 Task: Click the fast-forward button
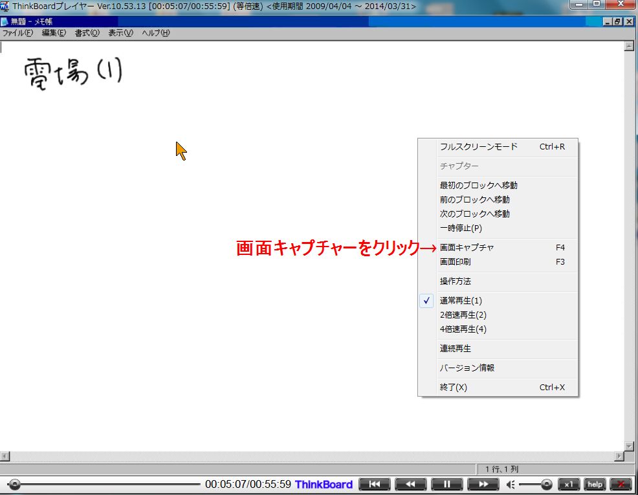pos(483,484)
